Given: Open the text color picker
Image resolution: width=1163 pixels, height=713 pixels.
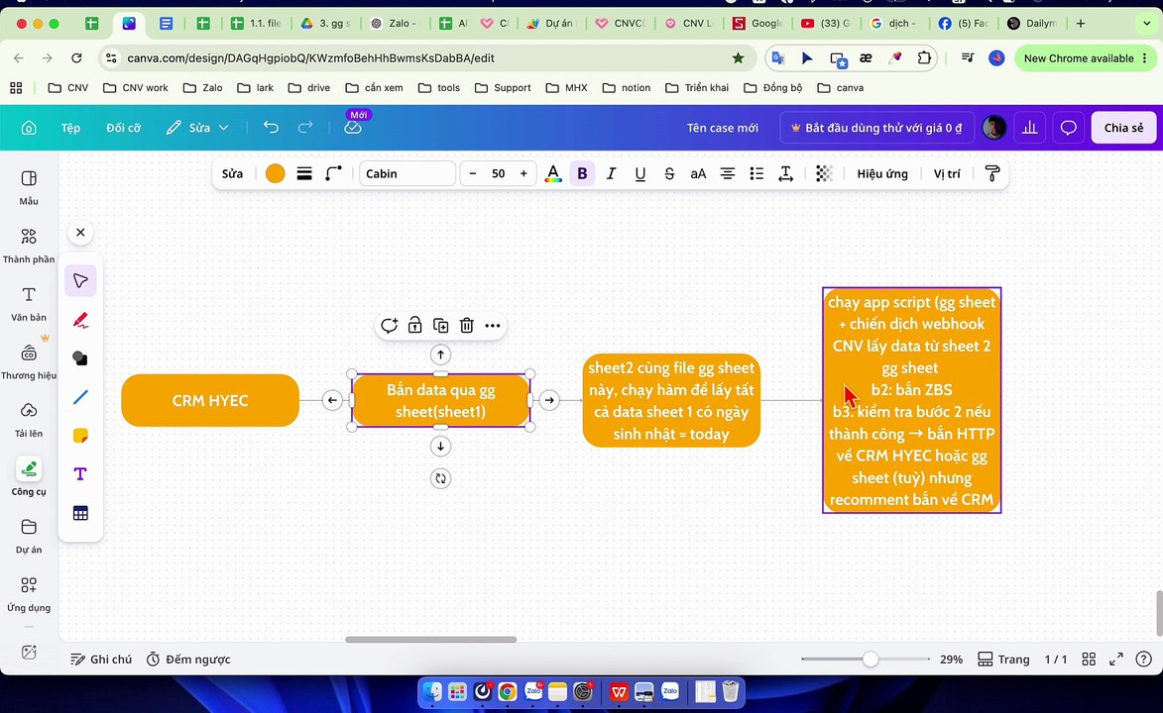Looking at the screenshot, I should pyautogui.click(x=553, y=173).
